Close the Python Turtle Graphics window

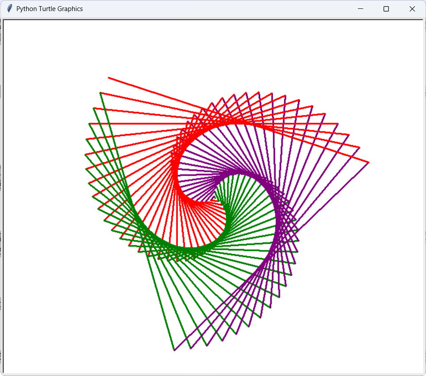[412, 9]
